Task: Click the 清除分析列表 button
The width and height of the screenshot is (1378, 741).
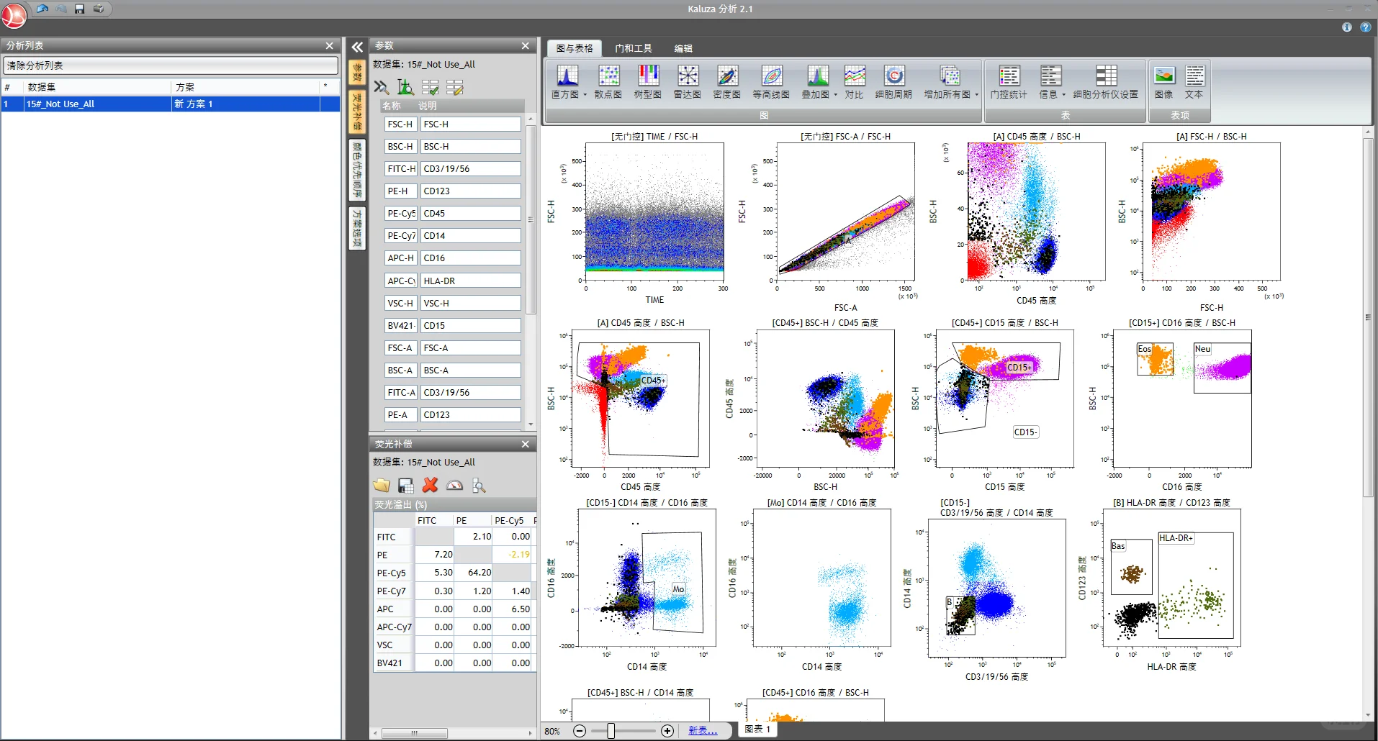Action: coord(171,65)
